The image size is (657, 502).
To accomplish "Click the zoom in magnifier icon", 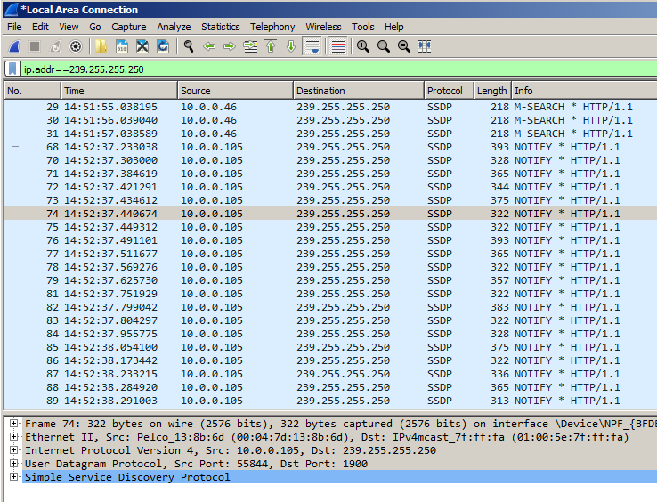I will [363, 46].
